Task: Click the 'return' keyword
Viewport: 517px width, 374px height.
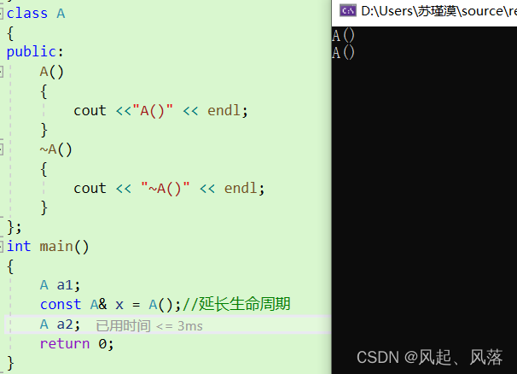Action: [65, 343]
